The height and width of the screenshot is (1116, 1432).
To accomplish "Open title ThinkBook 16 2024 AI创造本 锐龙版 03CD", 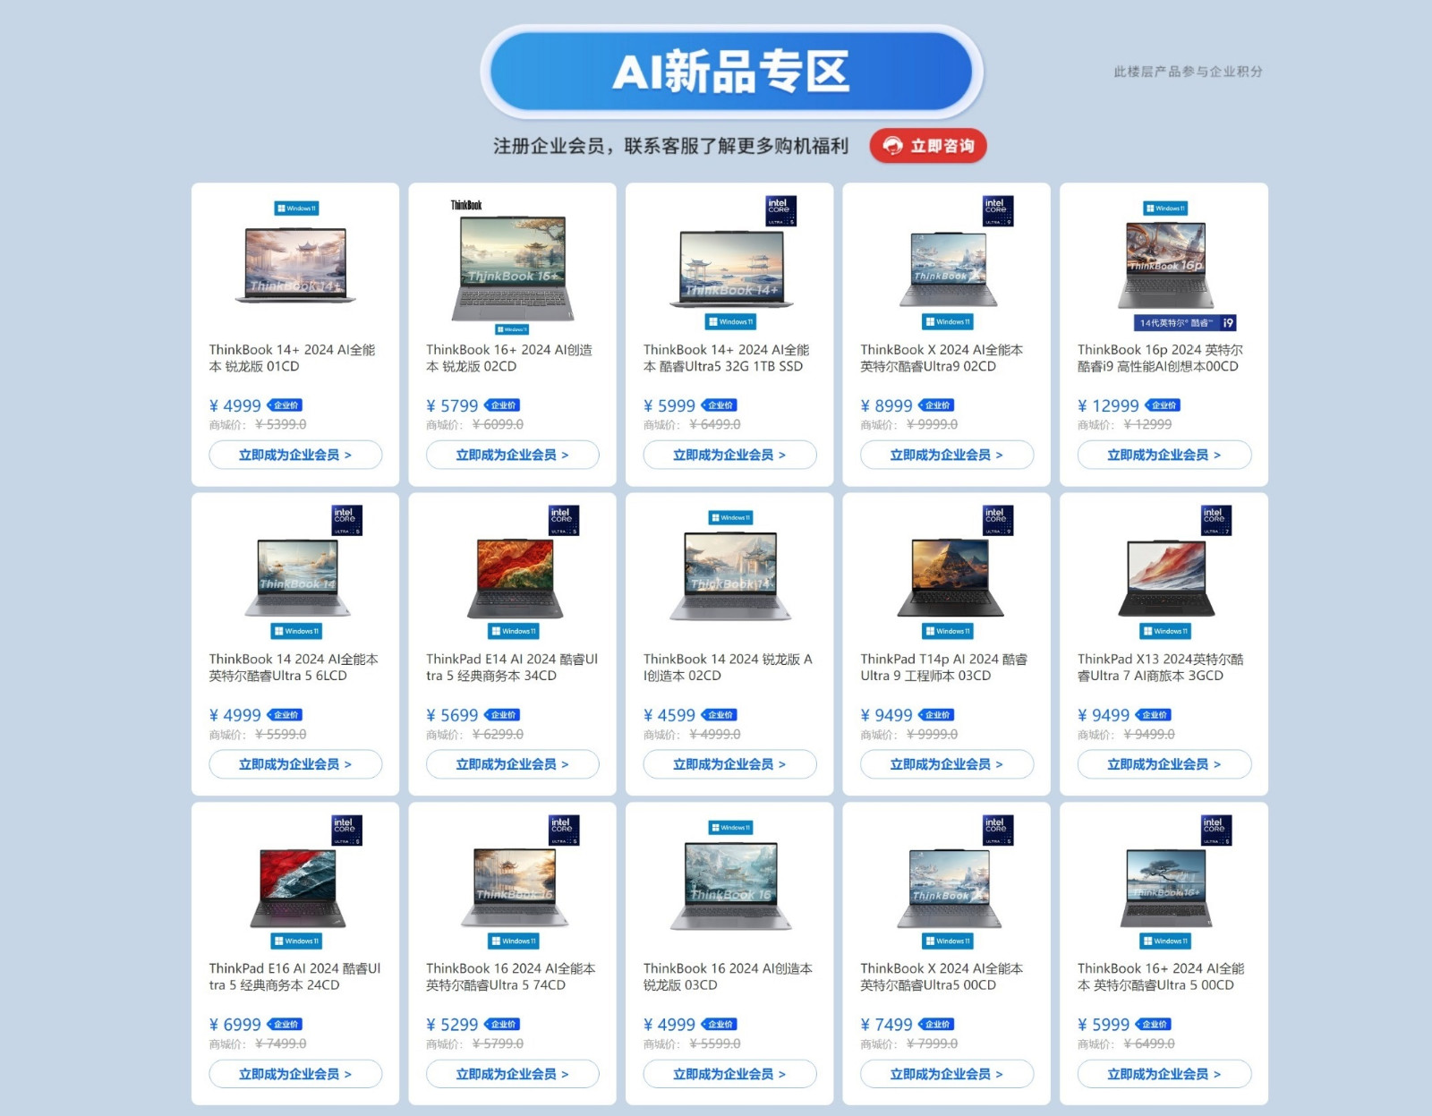I will (729, 977).
